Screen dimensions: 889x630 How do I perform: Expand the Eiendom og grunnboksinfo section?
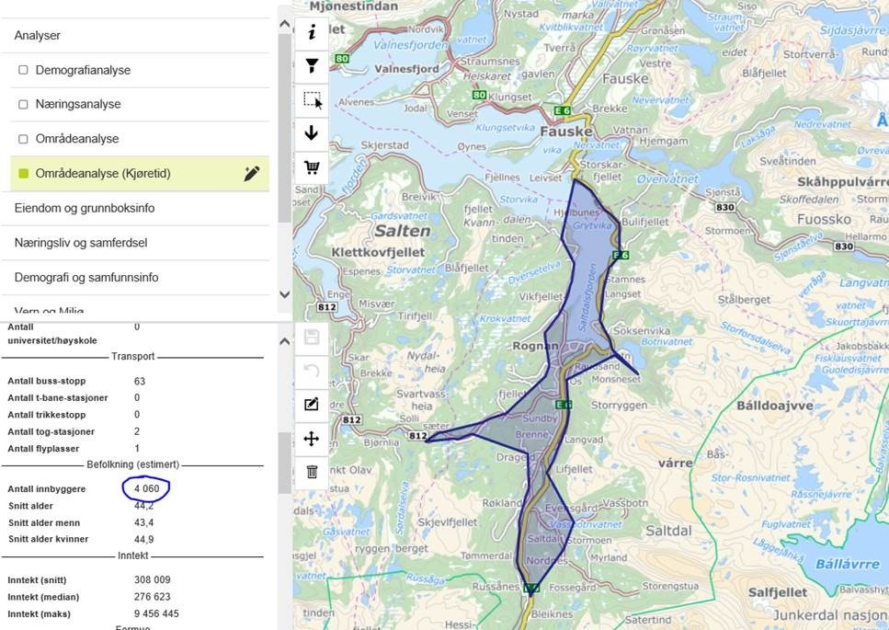click(85, 207)
